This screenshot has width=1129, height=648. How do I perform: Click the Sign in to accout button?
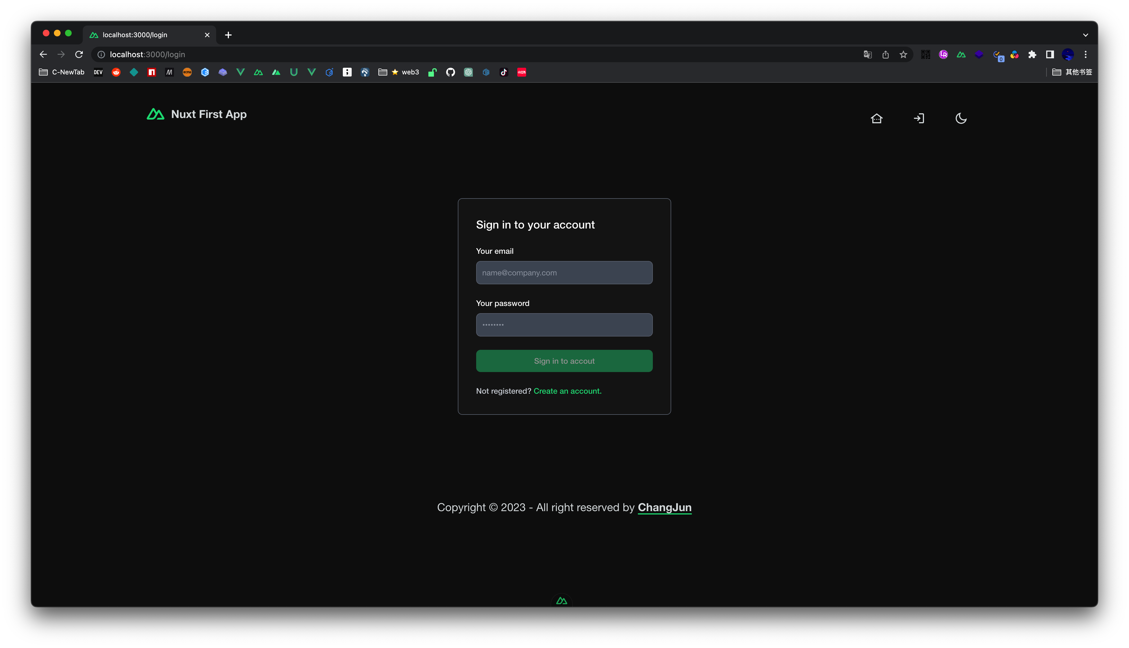pos(564,361)
